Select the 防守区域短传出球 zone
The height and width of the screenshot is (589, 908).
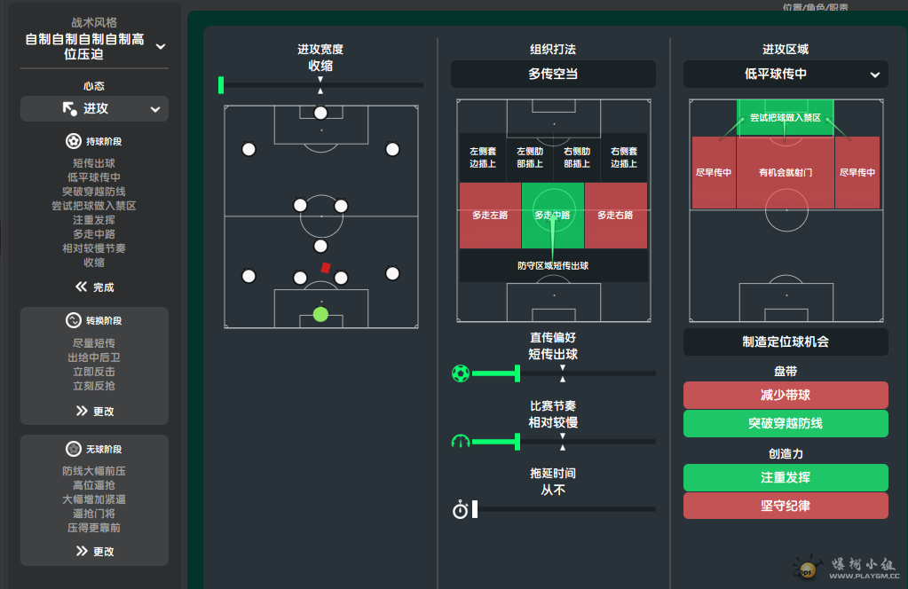553,265
